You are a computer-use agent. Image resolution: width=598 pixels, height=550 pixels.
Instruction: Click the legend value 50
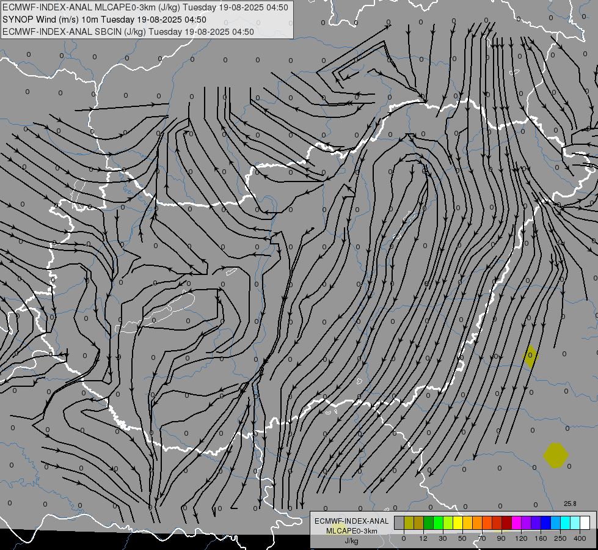462,538
